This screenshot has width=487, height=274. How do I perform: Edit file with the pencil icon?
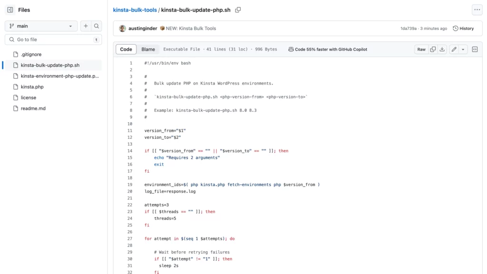pyautogui.click(x=454, y=49)
